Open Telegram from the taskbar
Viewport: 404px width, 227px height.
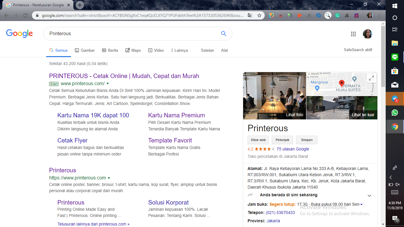point(395,99)
